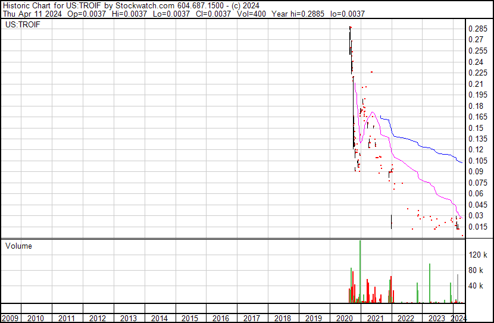Click the 40 k volume axis value
494x323 pixels.
pos(476,286)
